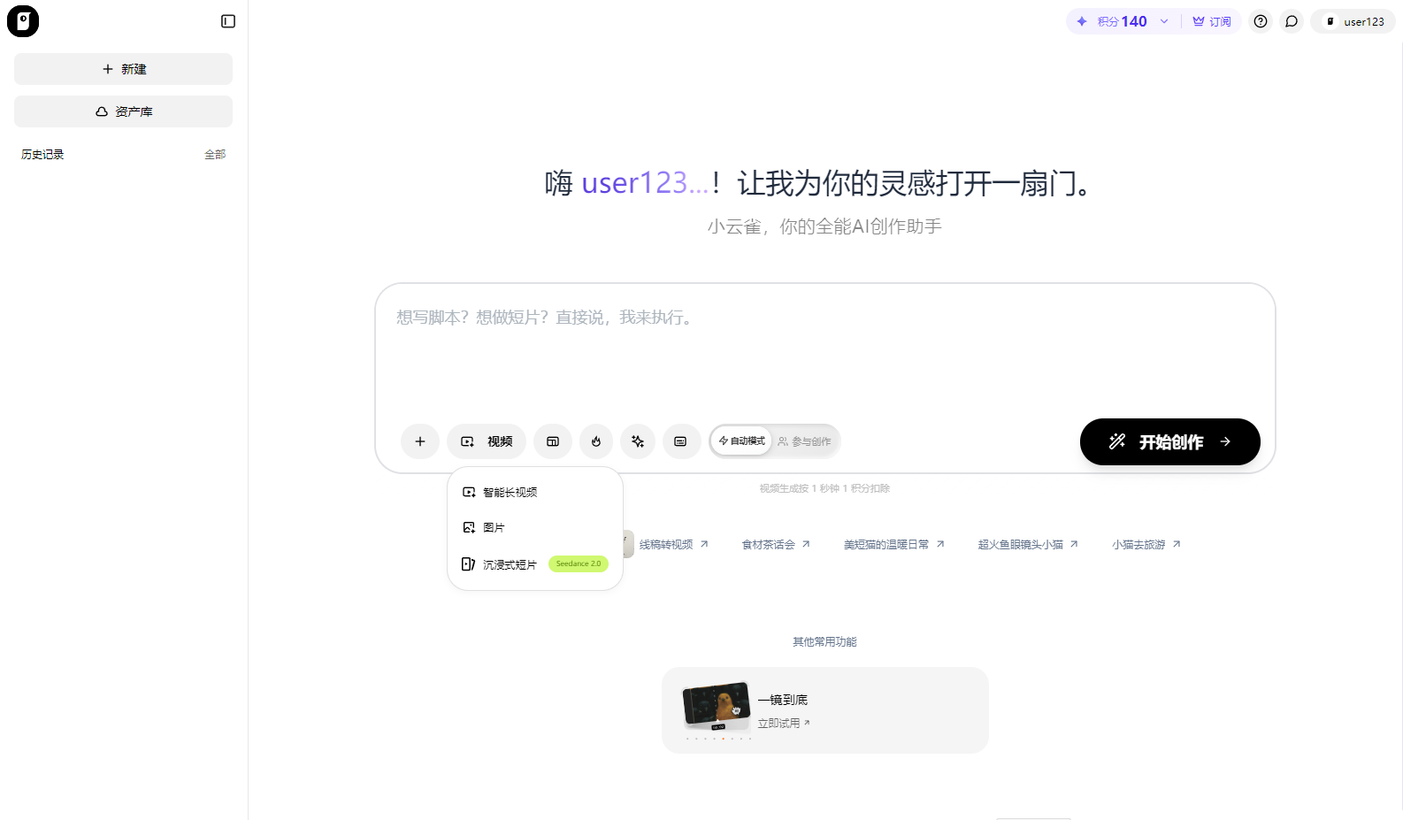Click the Seedance 2.0 badge
The width and height of the screenshot is (1403, 820).
click(x=579, y=563)
